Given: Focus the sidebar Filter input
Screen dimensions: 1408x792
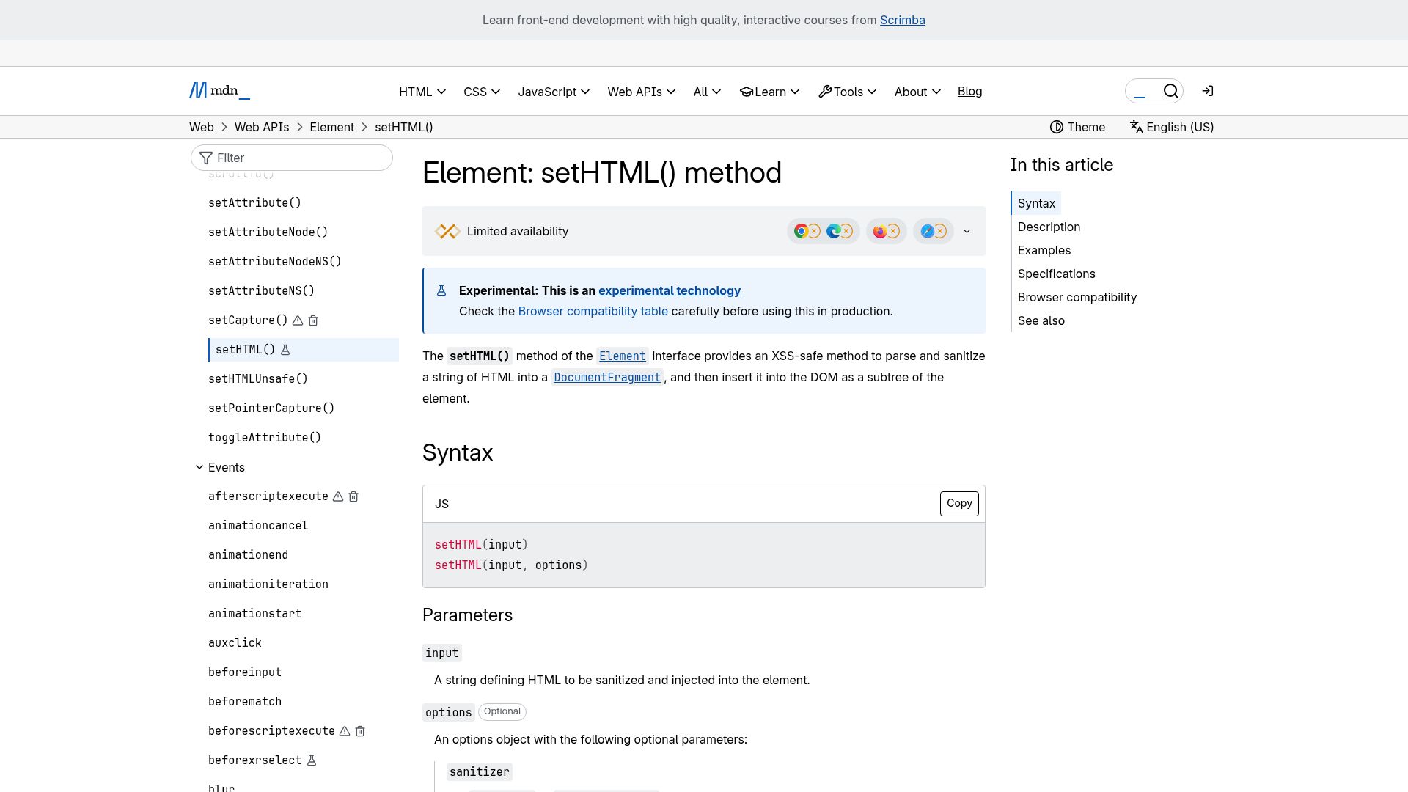Looking at the screenshot, I should tap(292, 158).
